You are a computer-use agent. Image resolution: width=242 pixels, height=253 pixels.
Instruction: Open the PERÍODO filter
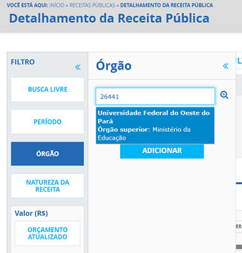coord(47,121)
